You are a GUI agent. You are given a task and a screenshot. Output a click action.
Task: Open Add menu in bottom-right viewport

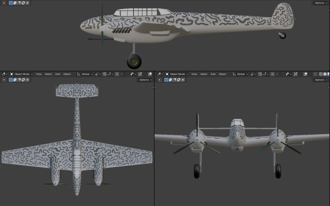coord(213,74)
